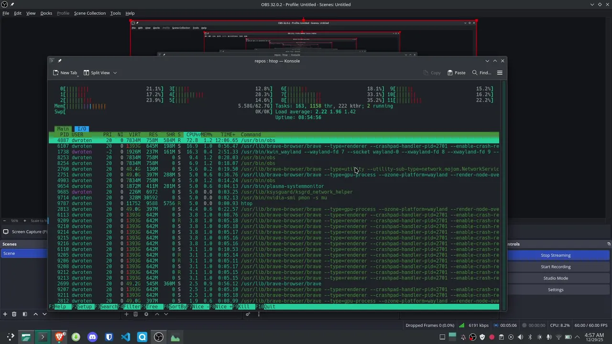612x344 pixels.
Task: Open the Split View dropdown in Konsole
Action: 100,73
